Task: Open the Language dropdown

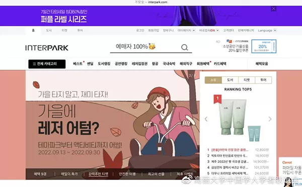Action: coord(267,30)
